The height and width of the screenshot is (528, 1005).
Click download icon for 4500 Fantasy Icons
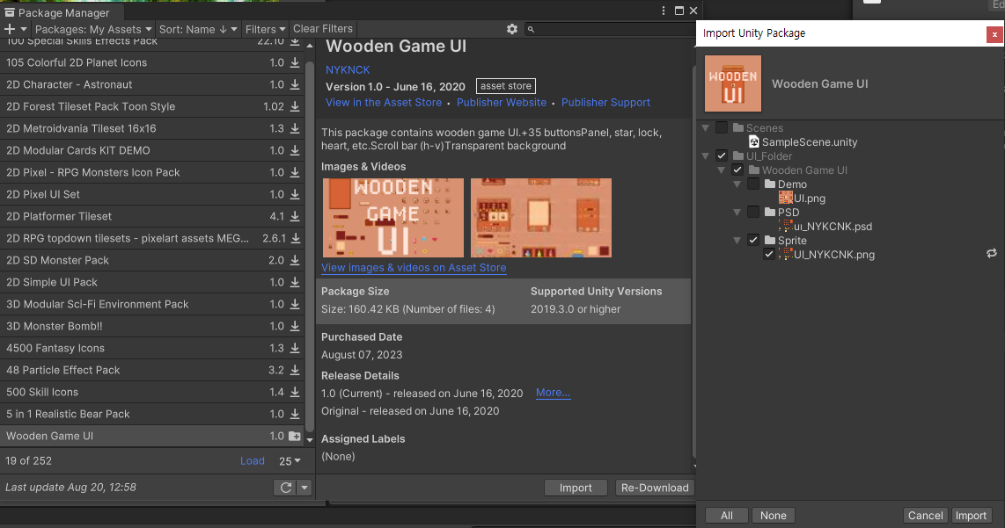(295, 348)
